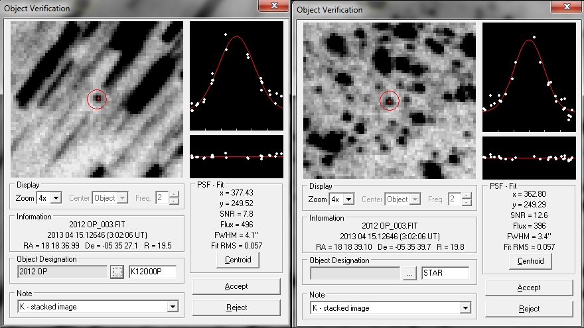584x328 pixels.
Task: Click Reject in the left dialog
Action: click(x=236, y=307)
